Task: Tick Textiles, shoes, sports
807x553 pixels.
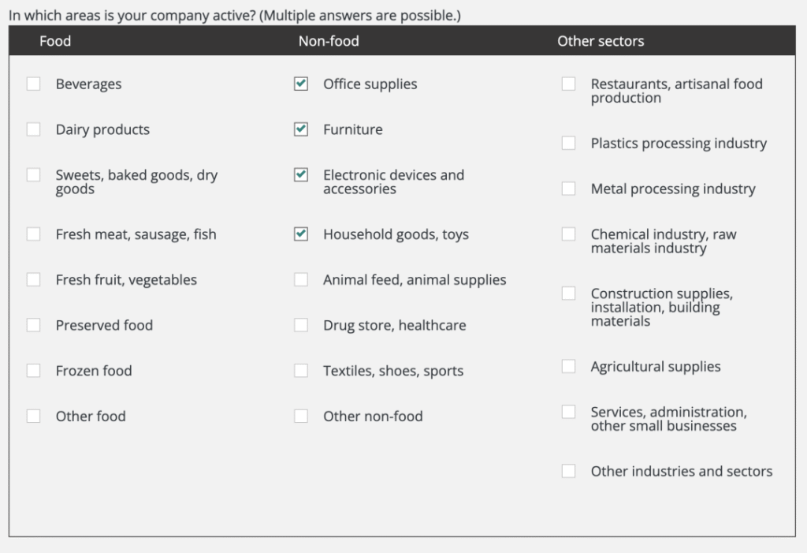Action: [301, 371]
